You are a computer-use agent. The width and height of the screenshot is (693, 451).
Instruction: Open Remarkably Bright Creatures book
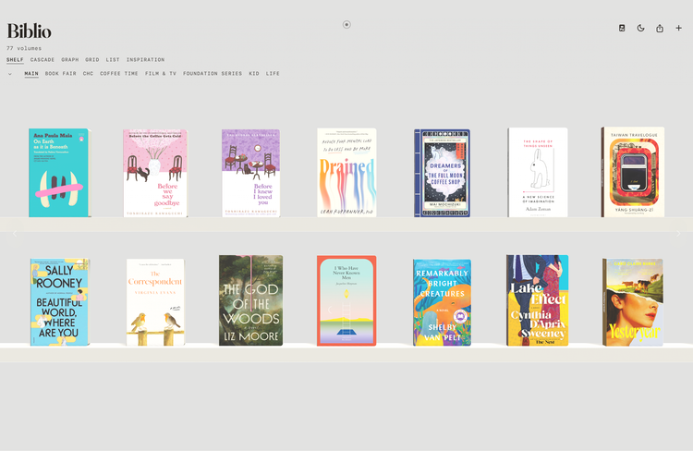(x=442, y=302)
